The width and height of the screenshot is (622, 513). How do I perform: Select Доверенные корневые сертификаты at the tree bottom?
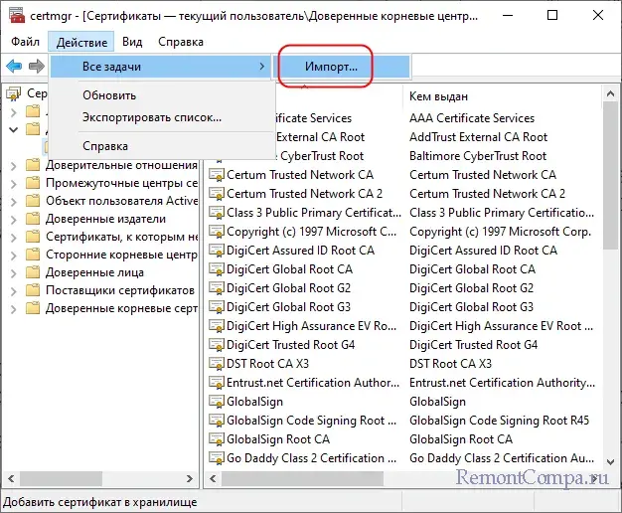click(121, 308)
